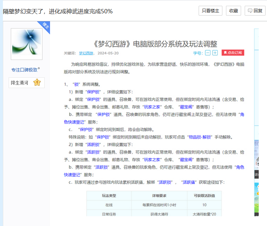
Task: Click the 可获取活跃值 table column header
Action: click(x=204, y=196)
